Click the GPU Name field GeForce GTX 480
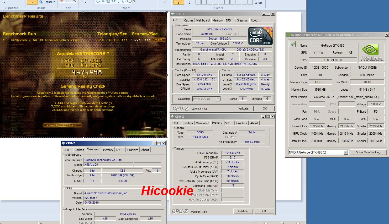389x224 pixels. [333, 45]
